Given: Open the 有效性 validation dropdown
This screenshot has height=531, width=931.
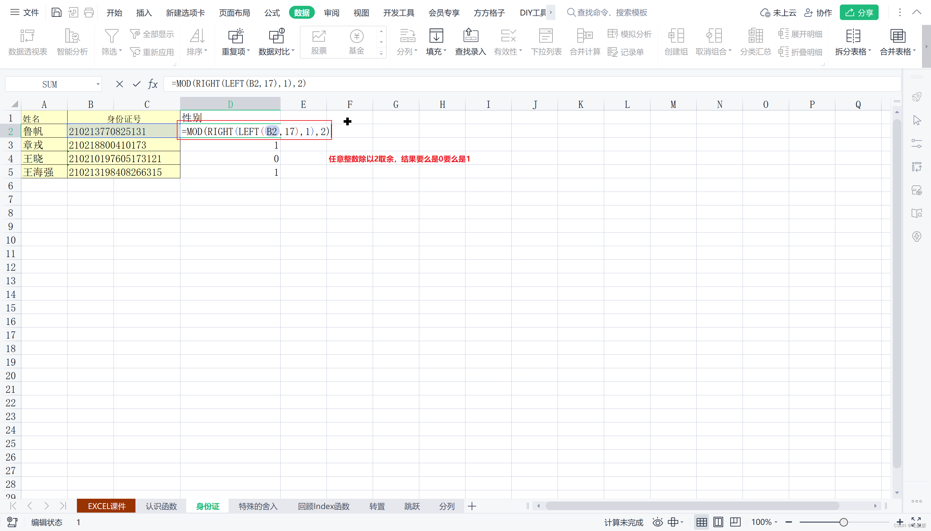Looking at the screenshot, I should pos(508,42).
